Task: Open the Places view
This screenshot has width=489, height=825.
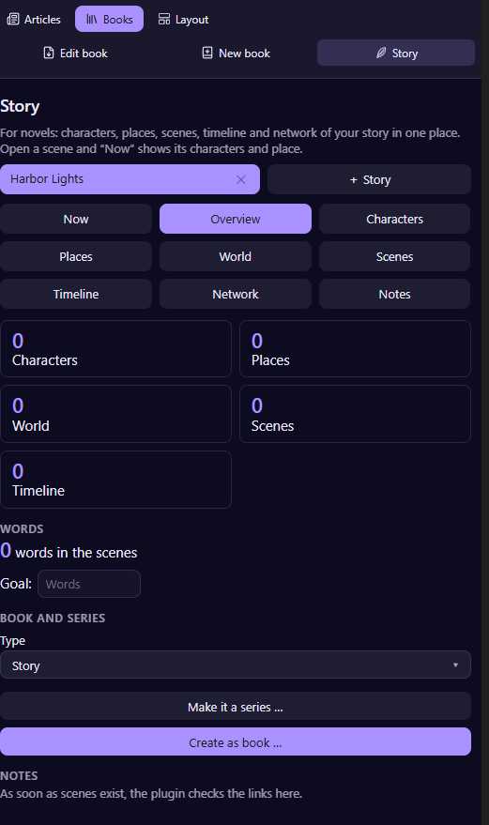Action: coord(76,256)
